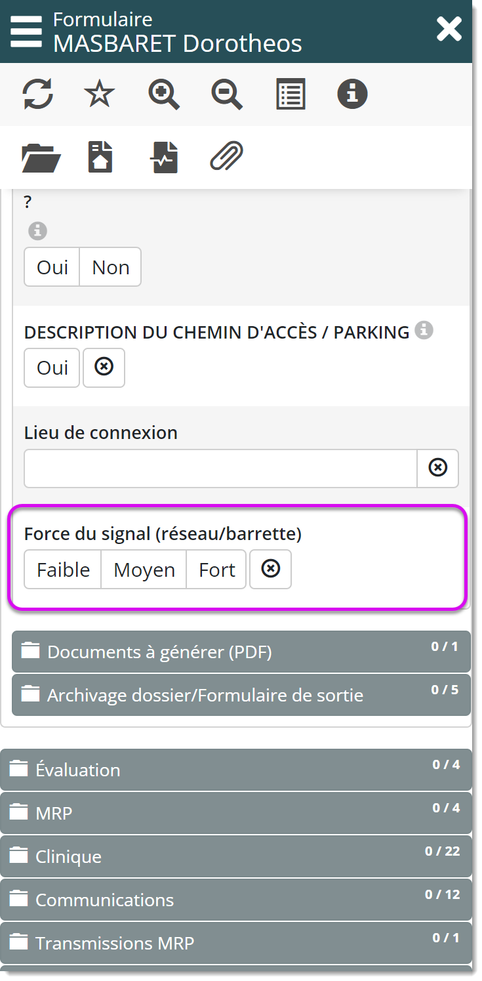Choose Fort signal strength
The height and width of the screenshot is (981, 482).
[x=217, y=570]
